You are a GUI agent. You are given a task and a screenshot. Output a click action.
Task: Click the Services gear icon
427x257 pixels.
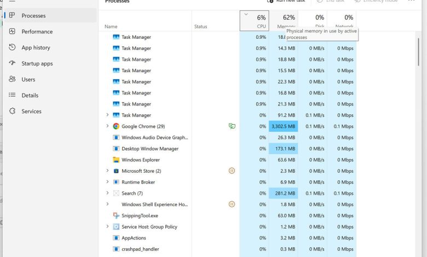pos(12,111)
